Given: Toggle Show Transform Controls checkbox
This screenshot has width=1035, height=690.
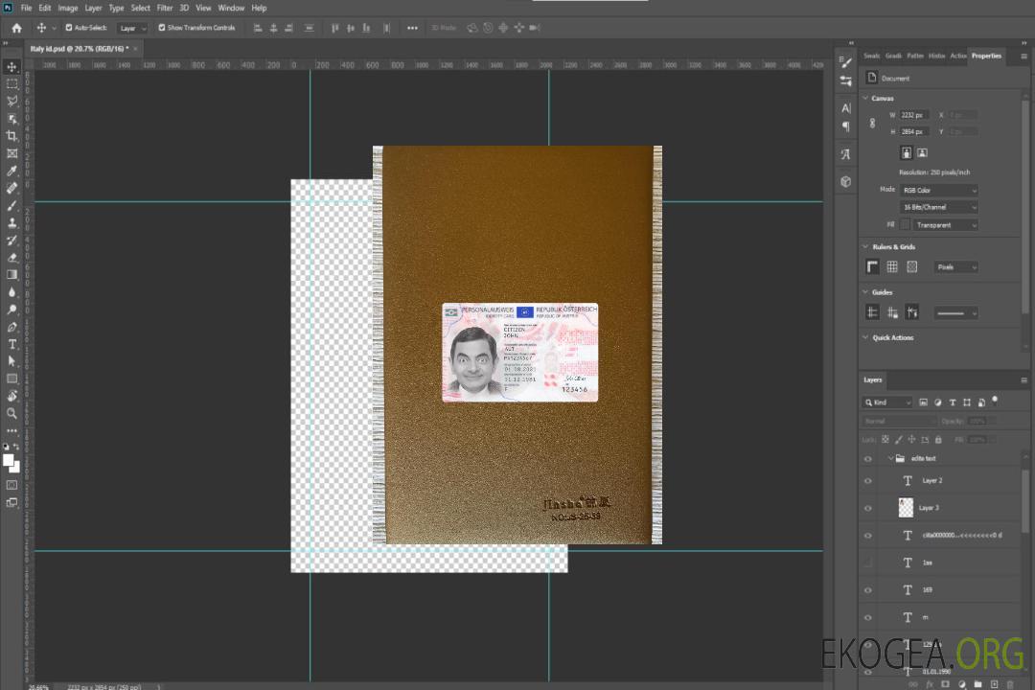Looking at the screenshot, I should click(x=162, y=28).
